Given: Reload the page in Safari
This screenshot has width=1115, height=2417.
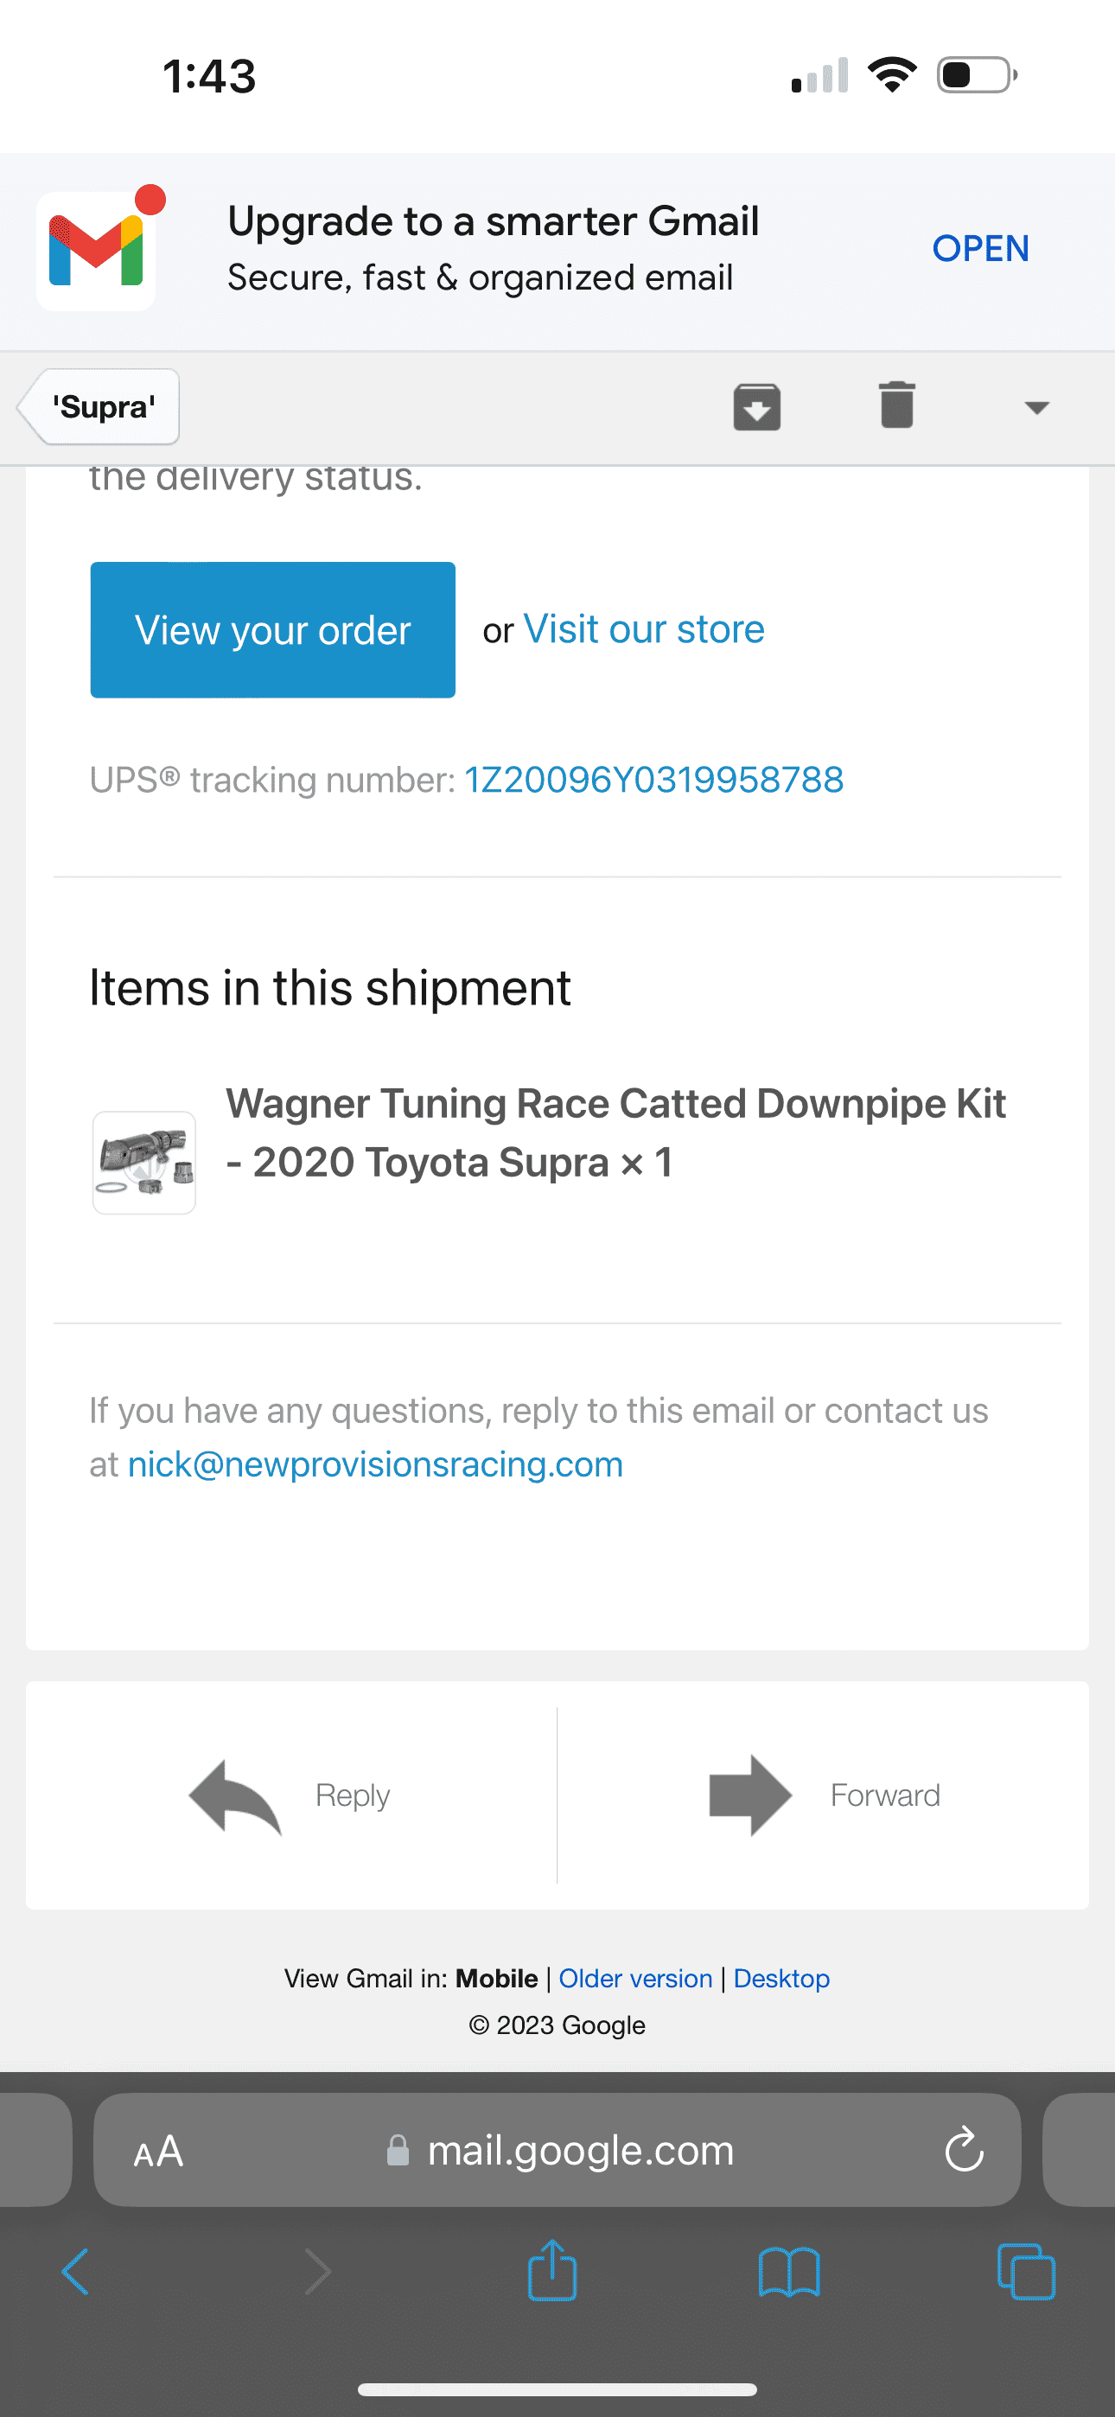Looking at the screenshot, I should (964, 2150).
